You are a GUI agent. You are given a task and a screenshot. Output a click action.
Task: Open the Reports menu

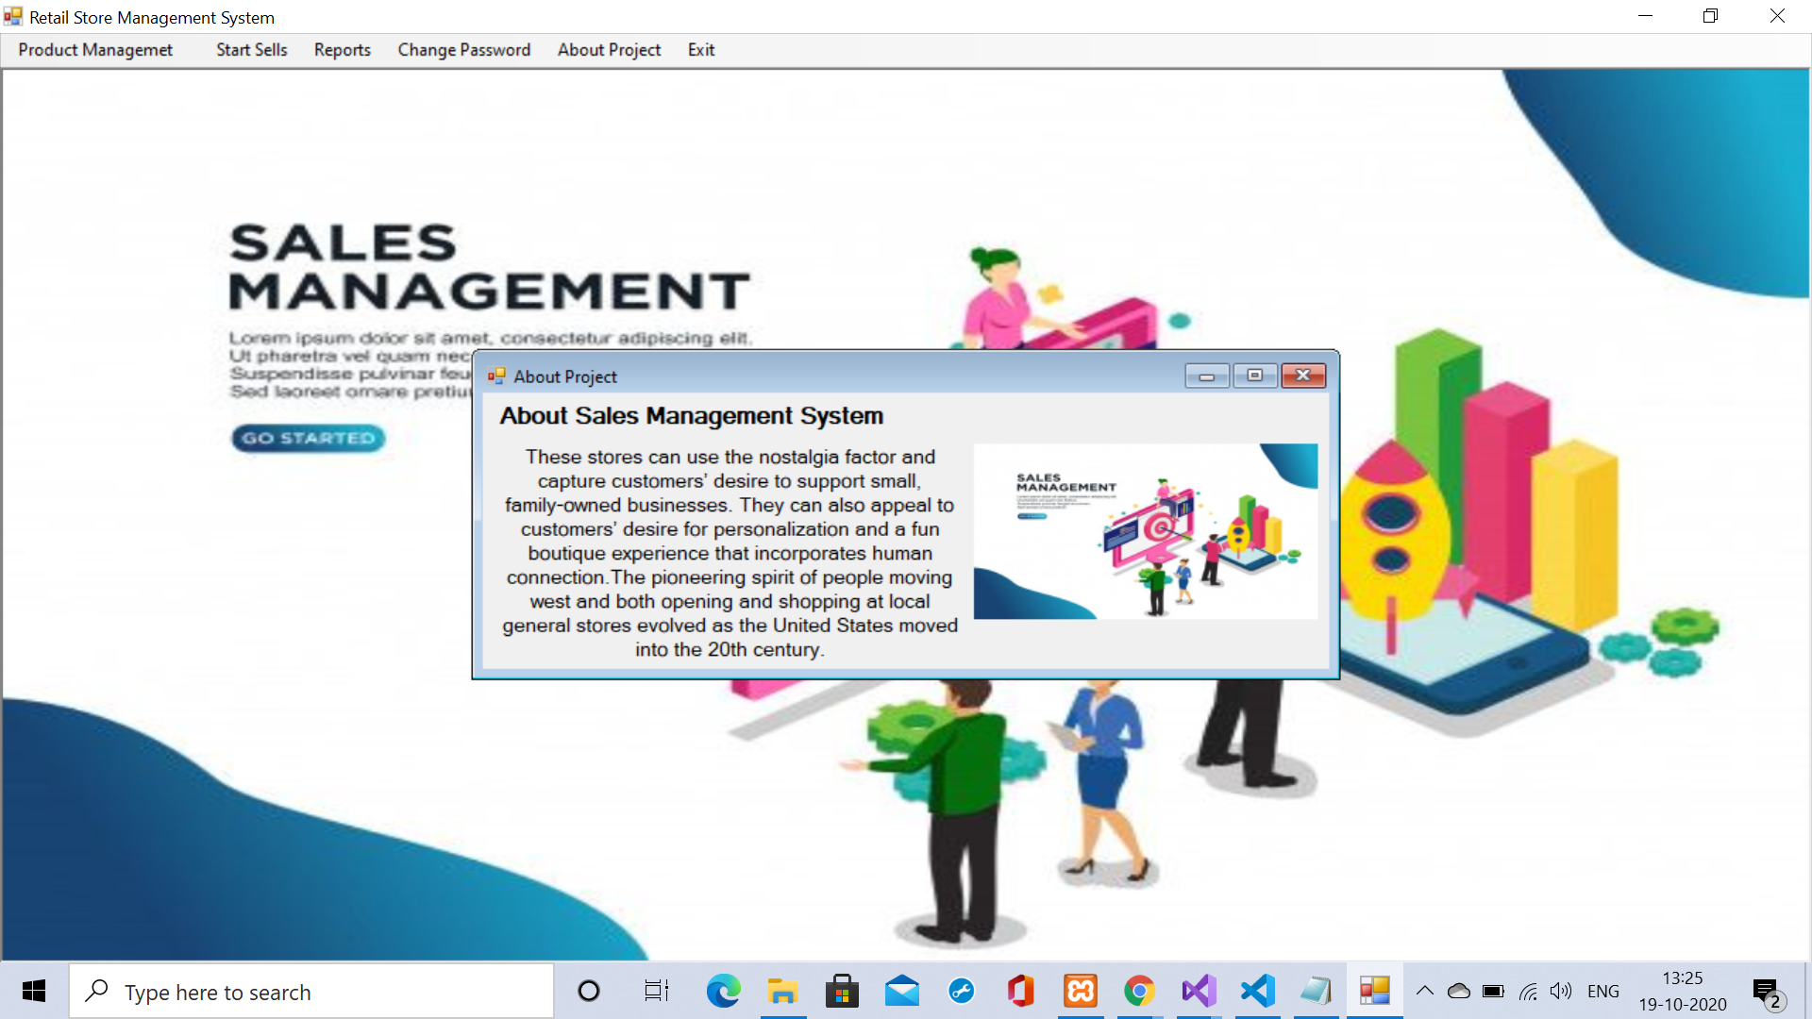point(342,50)
